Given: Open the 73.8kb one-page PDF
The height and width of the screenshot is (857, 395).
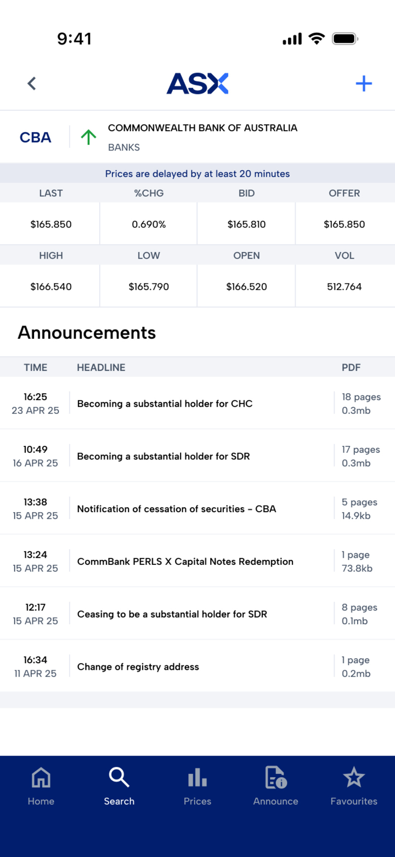Looking at the screenshot, I should pos(357,562).
